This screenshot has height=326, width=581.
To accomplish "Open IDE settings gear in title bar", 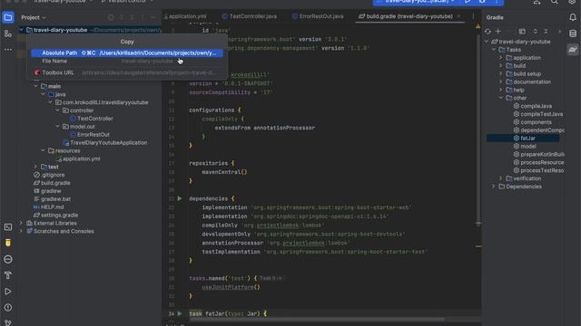I will point(573,2).
